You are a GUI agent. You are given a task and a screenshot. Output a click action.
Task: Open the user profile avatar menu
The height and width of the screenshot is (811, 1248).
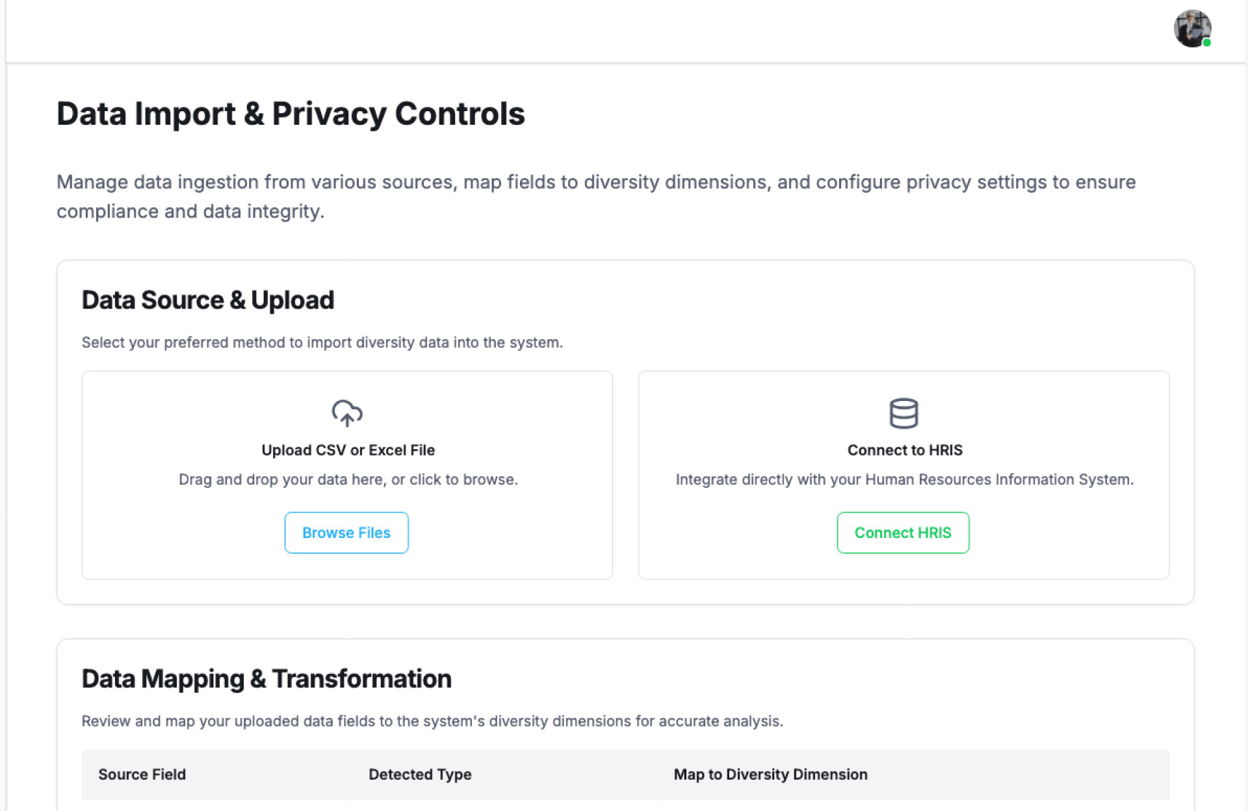(x=1191, y=29)
